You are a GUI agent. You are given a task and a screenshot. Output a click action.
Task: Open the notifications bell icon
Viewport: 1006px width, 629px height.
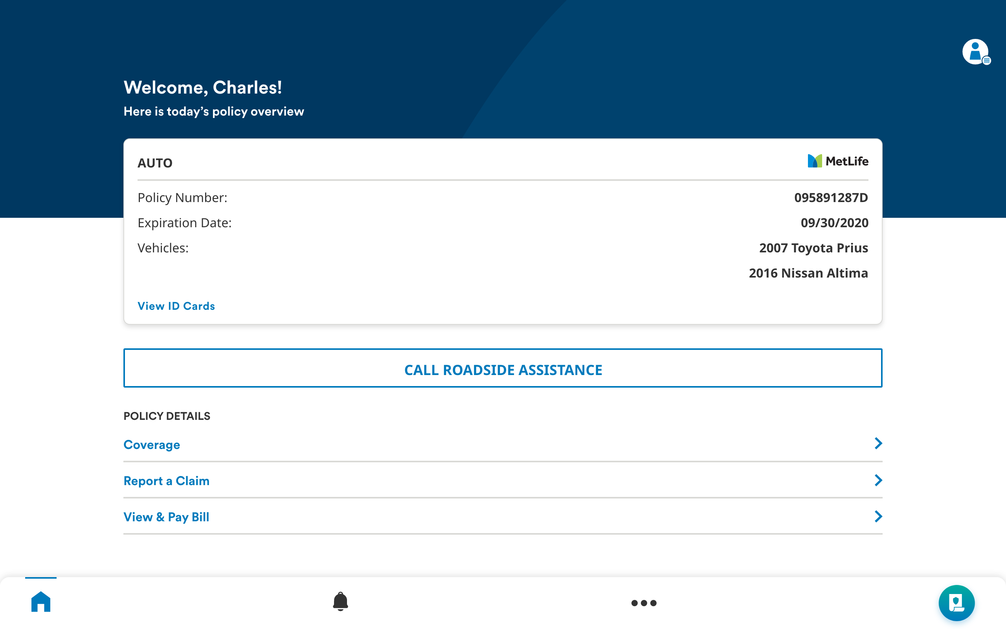pos(340,601)
